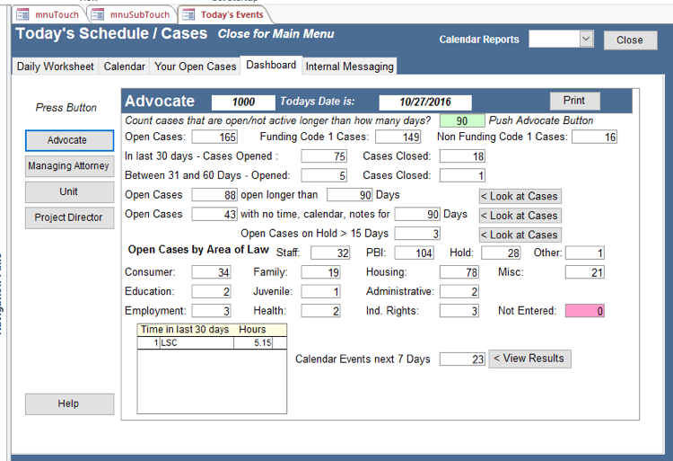The image size is (673, 461).
Task: Open the Internal Messaging tab
Action: [x=349, y=66]
